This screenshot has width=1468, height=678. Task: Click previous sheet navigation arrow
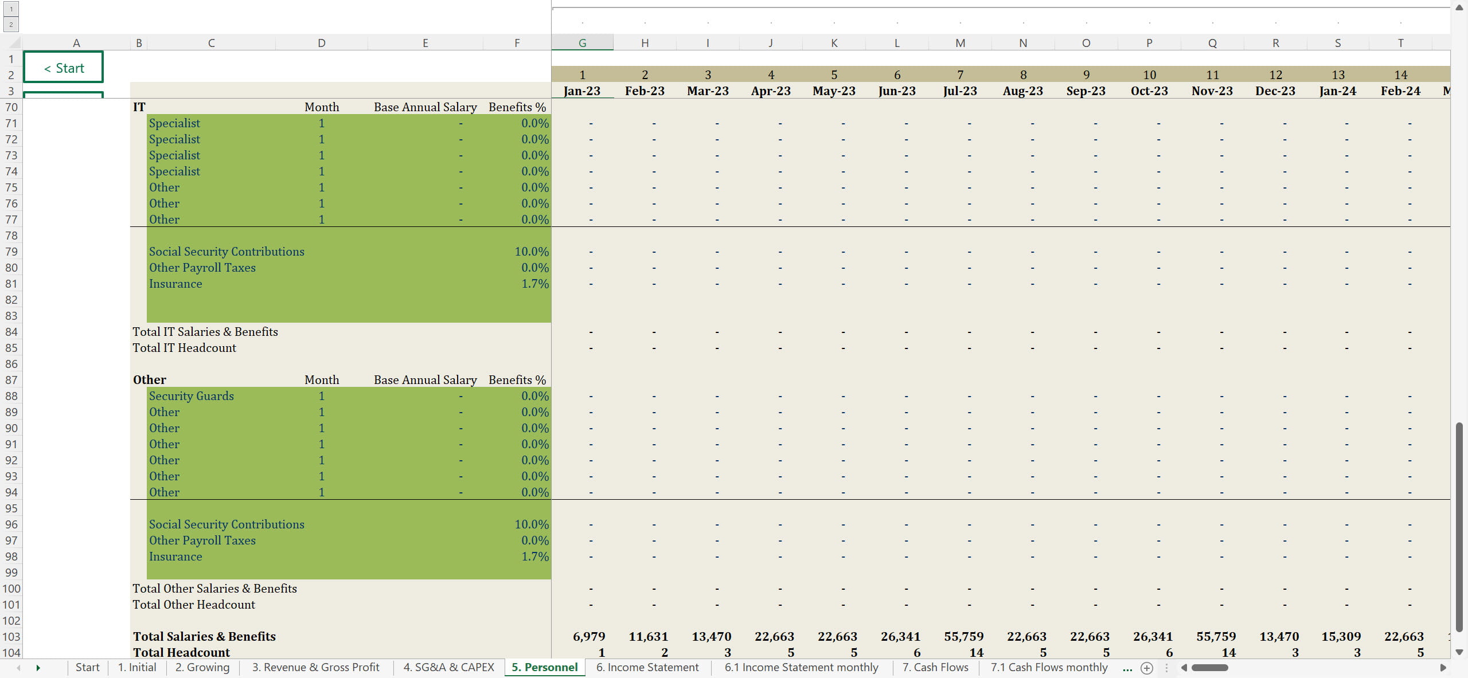tap(18, 668)
